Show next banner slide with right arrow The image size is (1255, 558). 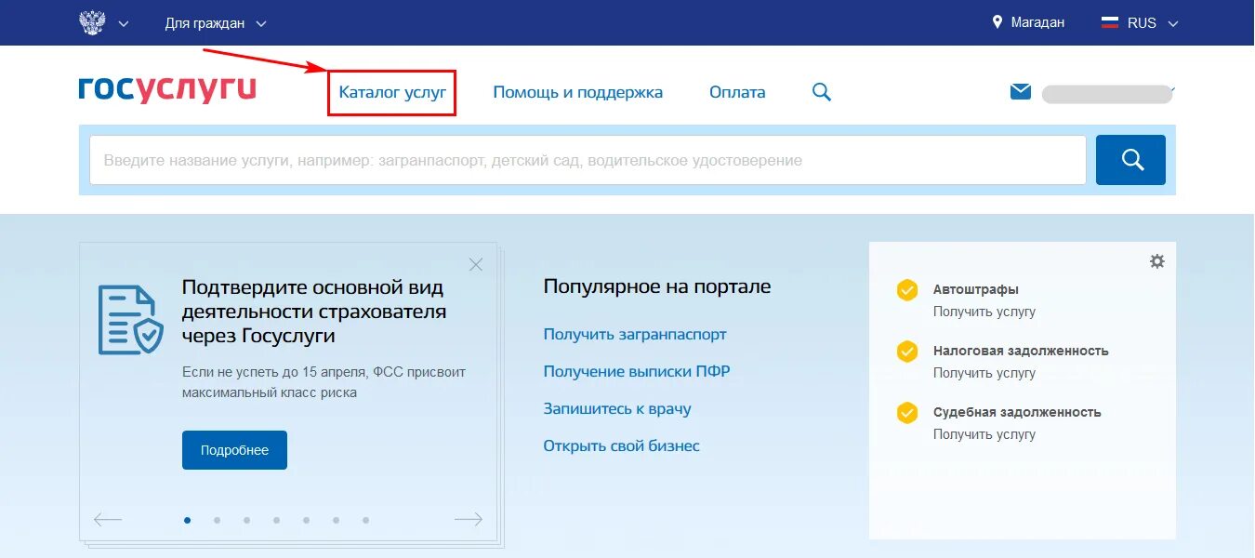point(469,519)
